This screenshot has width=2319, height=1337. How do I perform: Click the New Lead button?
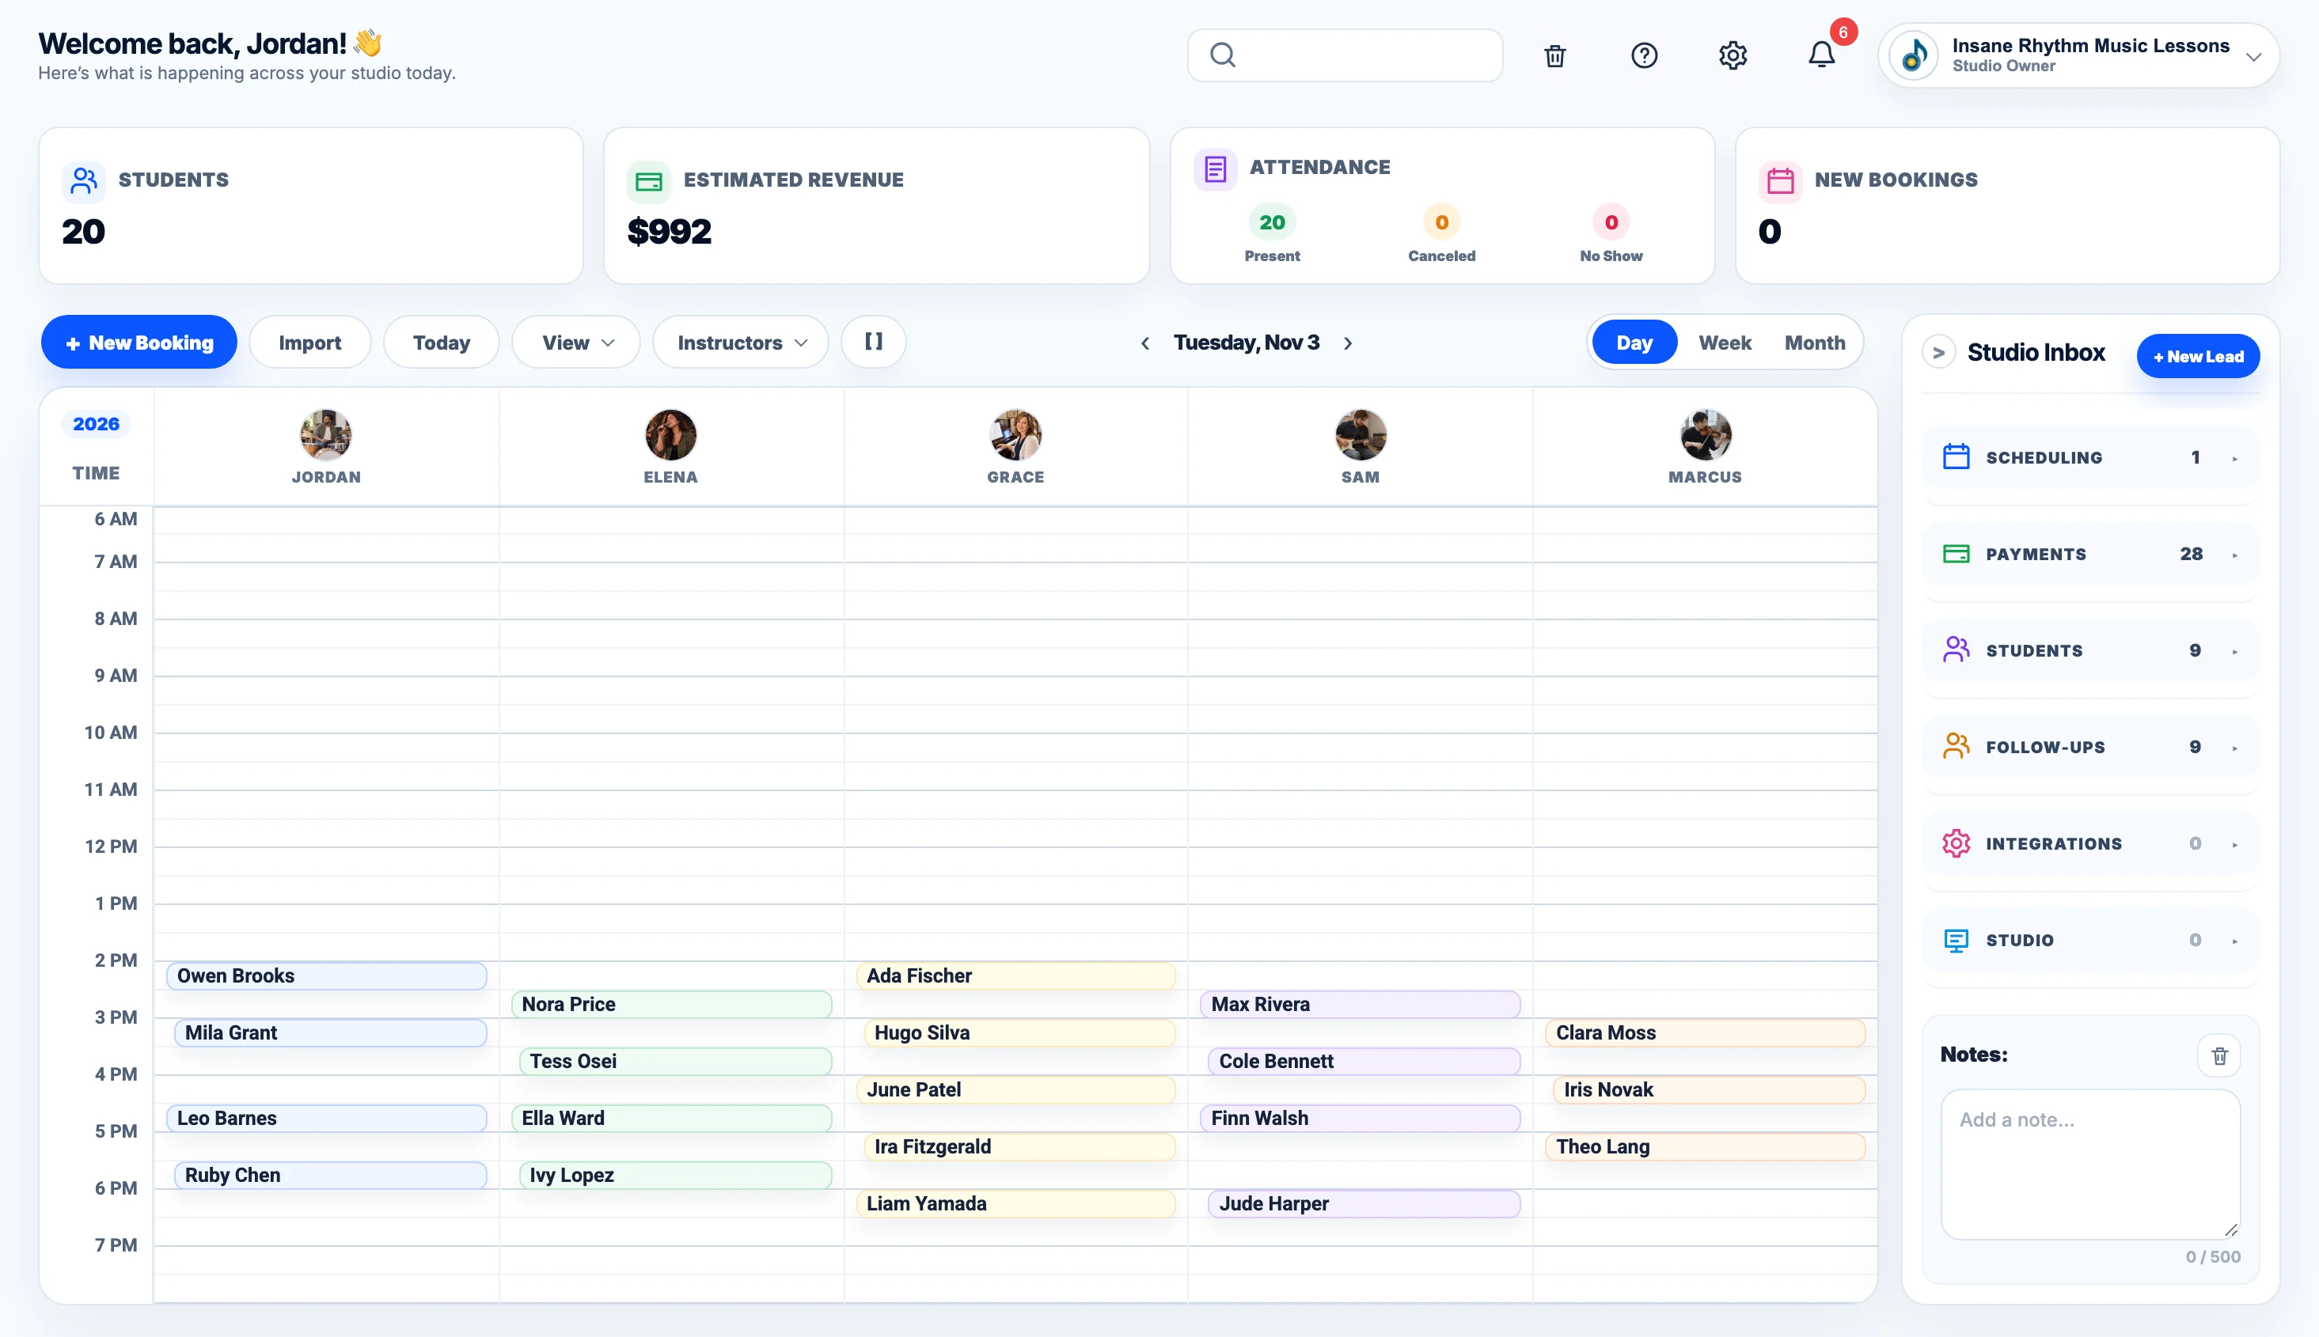point(2198,356)
